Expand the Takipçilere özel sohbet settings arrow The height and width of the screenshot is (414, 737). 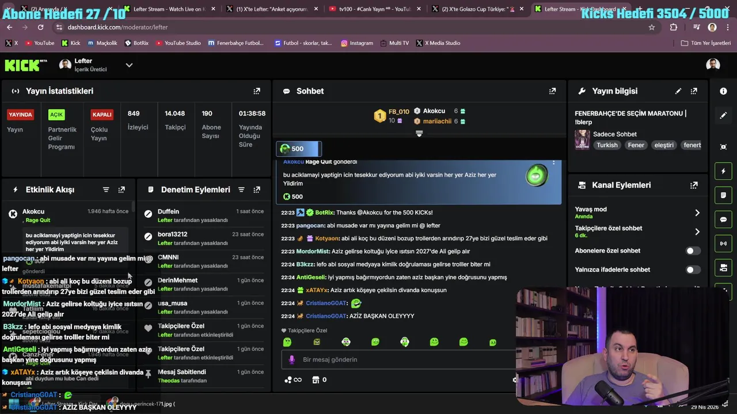697,232
